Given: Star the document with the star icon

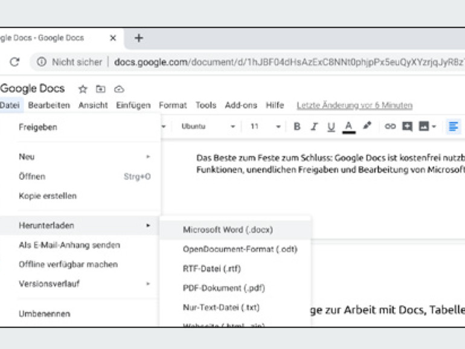Looking at the screenshot, I should [83, 89].
